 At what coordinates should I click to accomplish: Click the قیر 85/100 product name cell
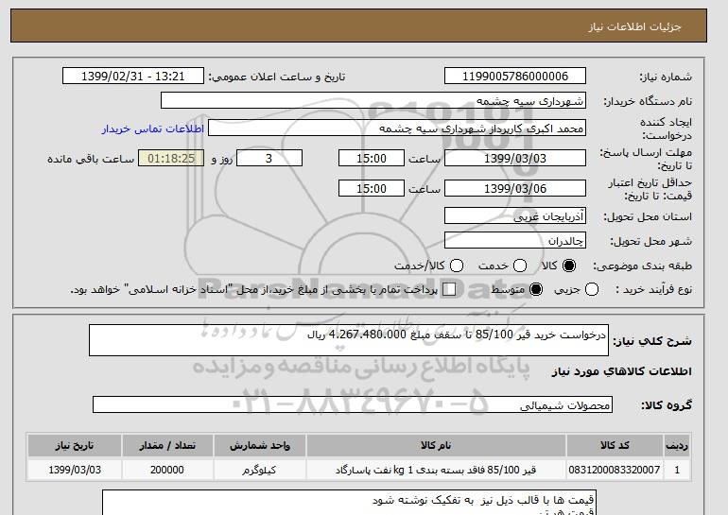tap(436, 470)
